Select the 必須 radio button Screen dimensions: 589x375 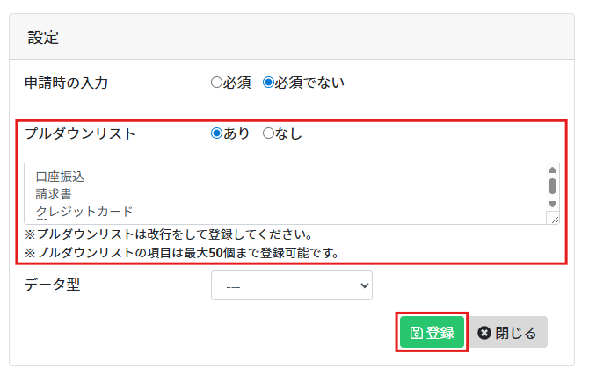pos(216,83)
